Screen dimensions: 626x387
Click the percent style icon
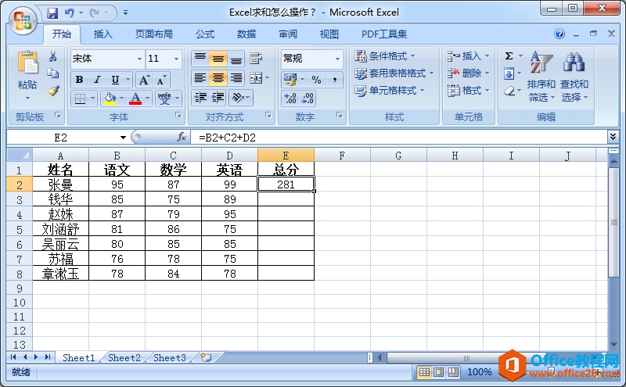coord(316,79)
